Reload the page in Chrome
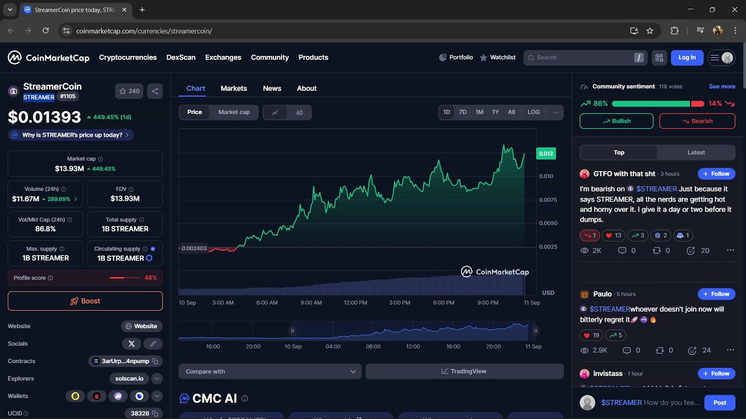746x419 pixels. pyautogui.click(x=45, y=31)
